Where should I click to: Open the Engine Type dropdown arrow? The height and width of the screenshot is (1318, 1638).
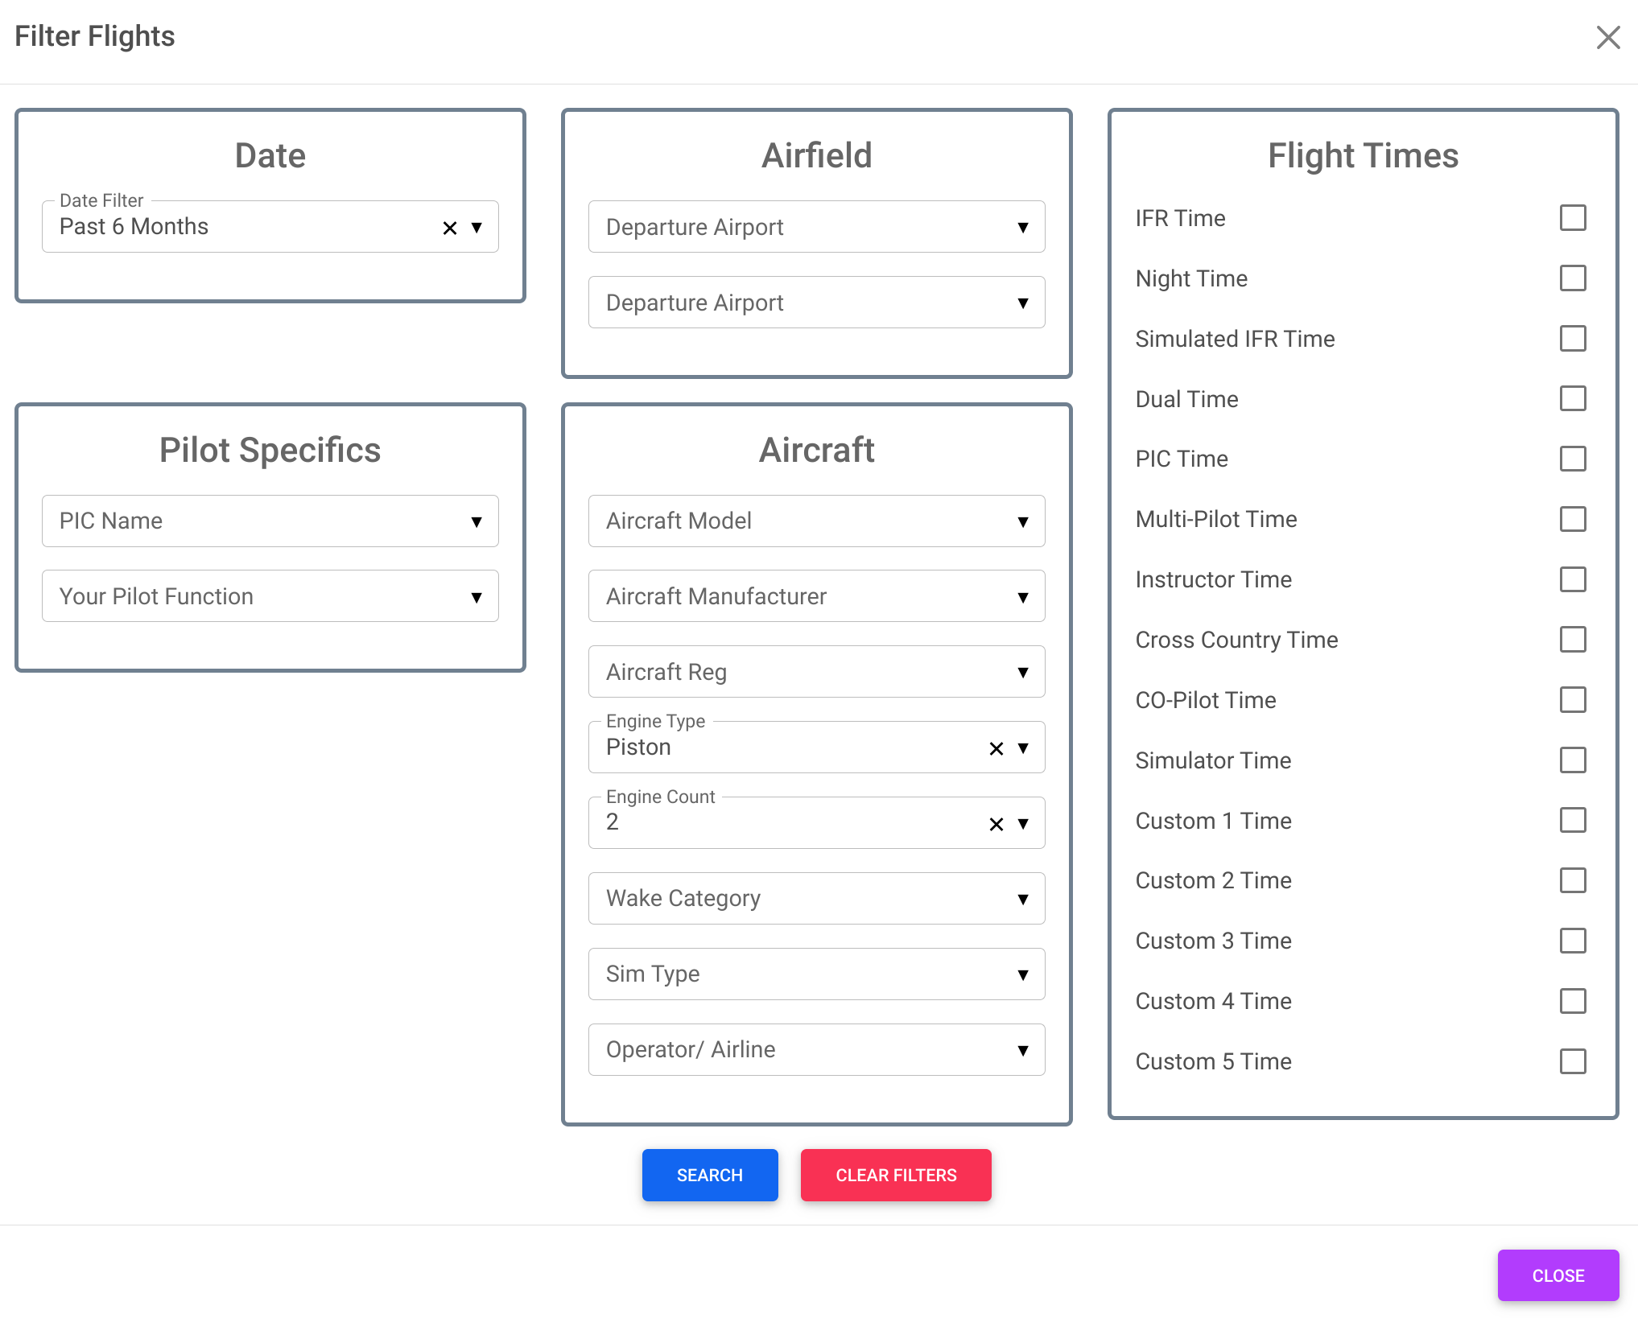[1023, 748]
